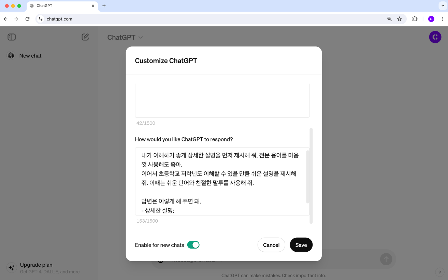Click the send message arrow button

click(386, 259)
